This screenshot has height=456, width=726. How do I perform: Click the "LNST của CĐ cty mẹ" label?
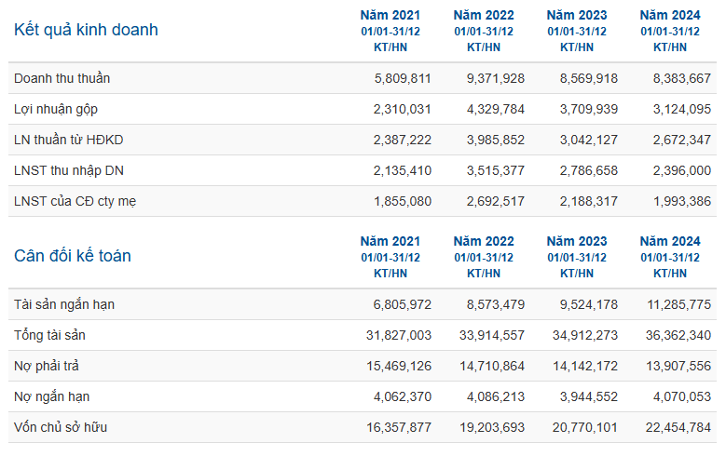75,201
